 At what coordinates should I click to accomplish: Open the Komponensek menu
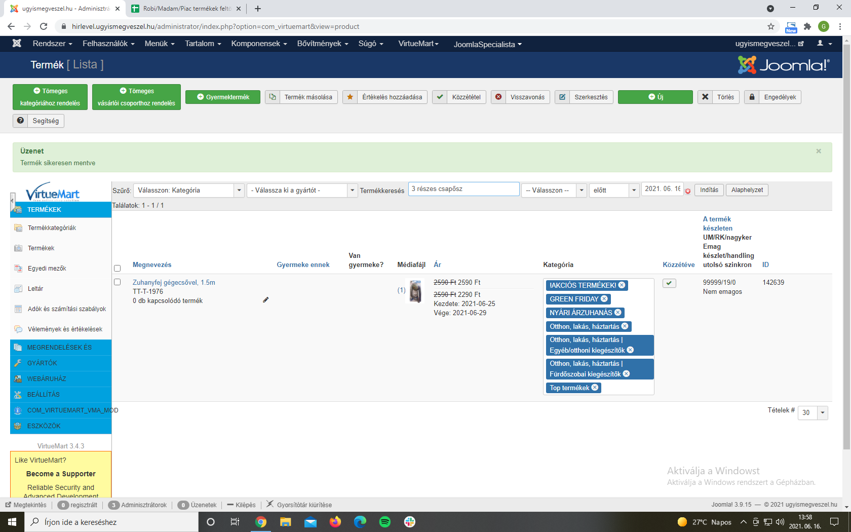point(259,44)
